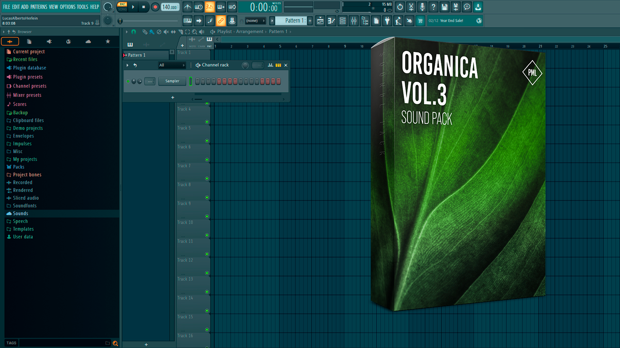This screenshot has height=348, width=620.
Task: Click the render as audio file icon
Action: pos(456,7)
